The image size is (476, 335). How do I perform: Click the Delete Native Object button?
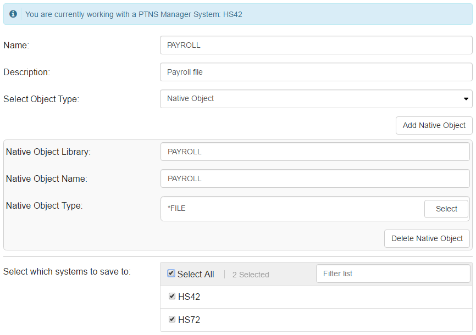coord(427,238)
